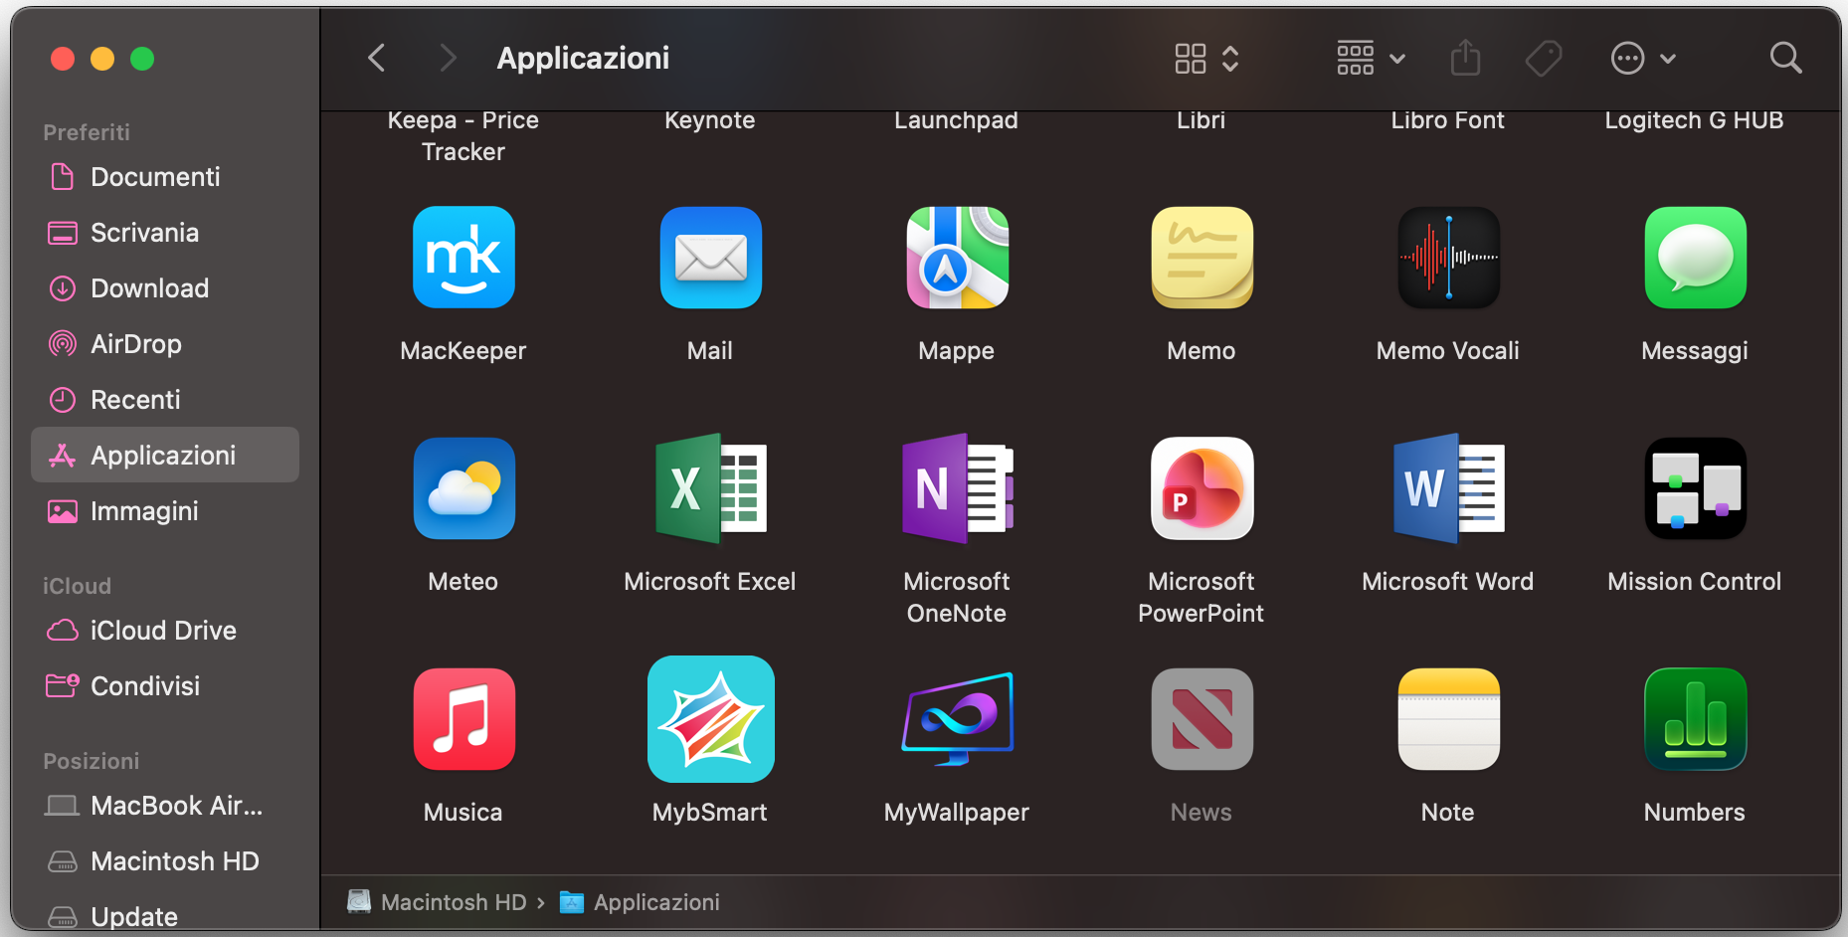Click the Memo sticky notes icon
This screenshot has height=937, width=1848.
point(1201,258)
